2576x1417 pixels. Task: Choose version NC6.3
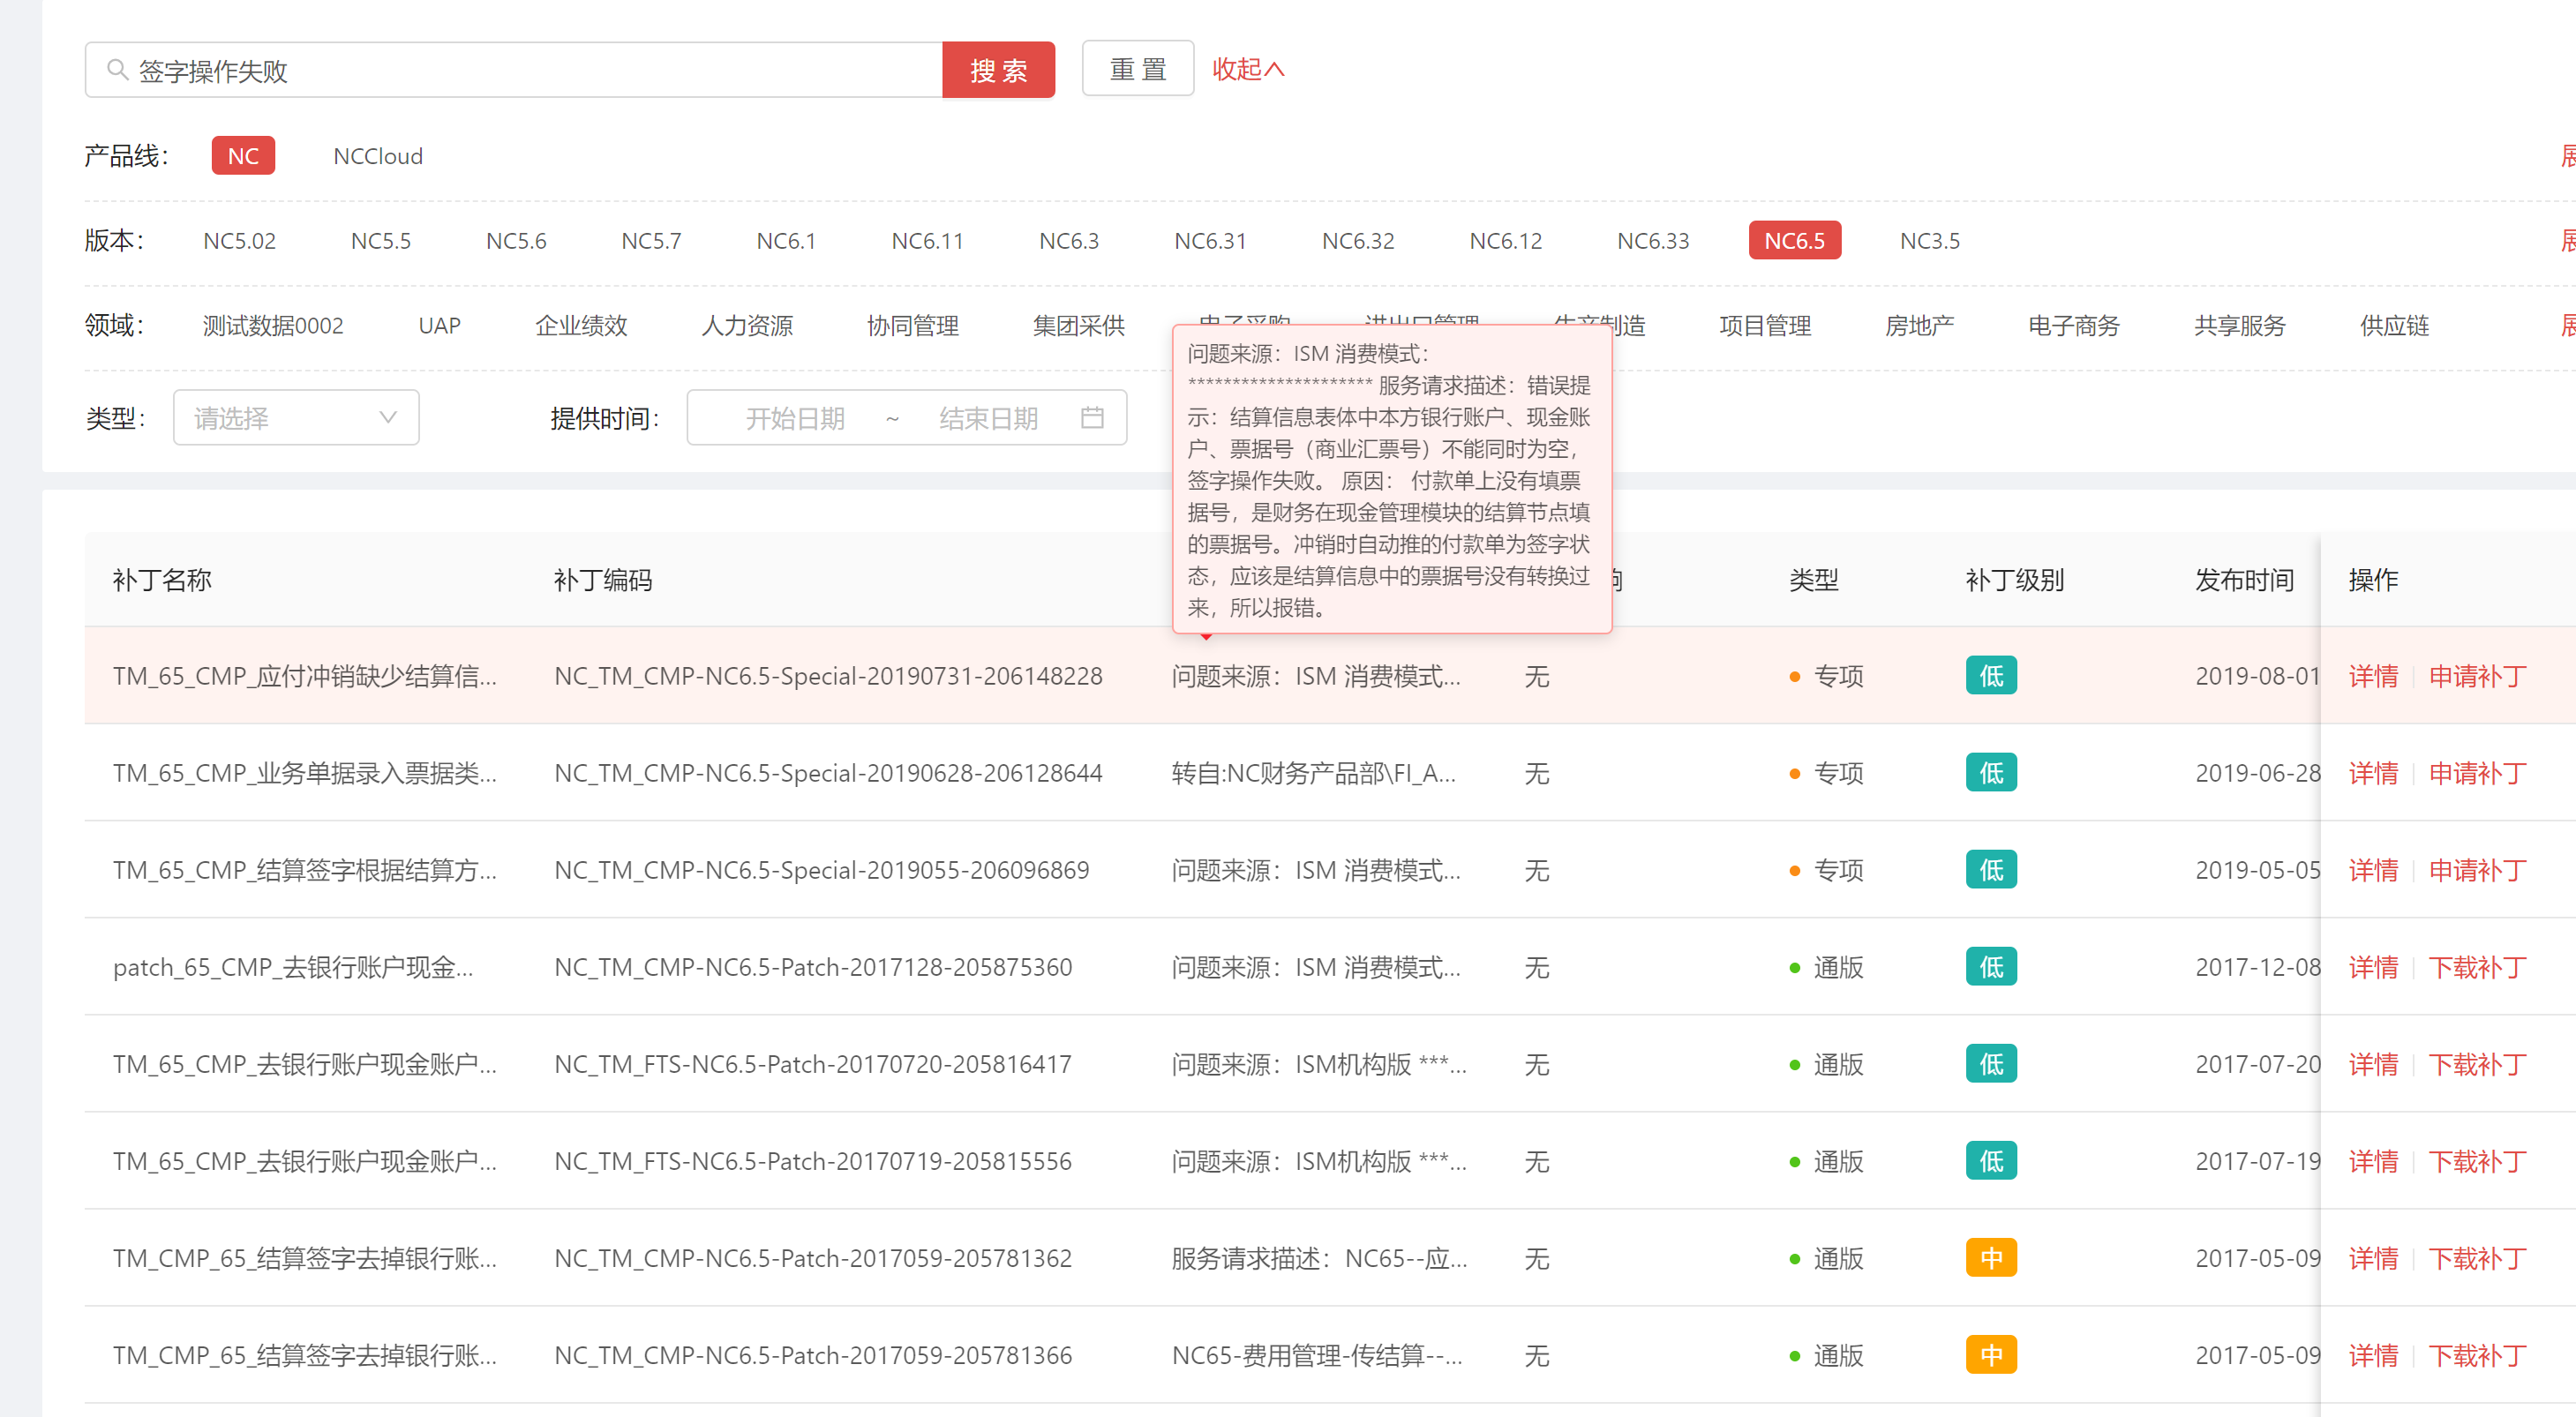[x=1069, y=241]
